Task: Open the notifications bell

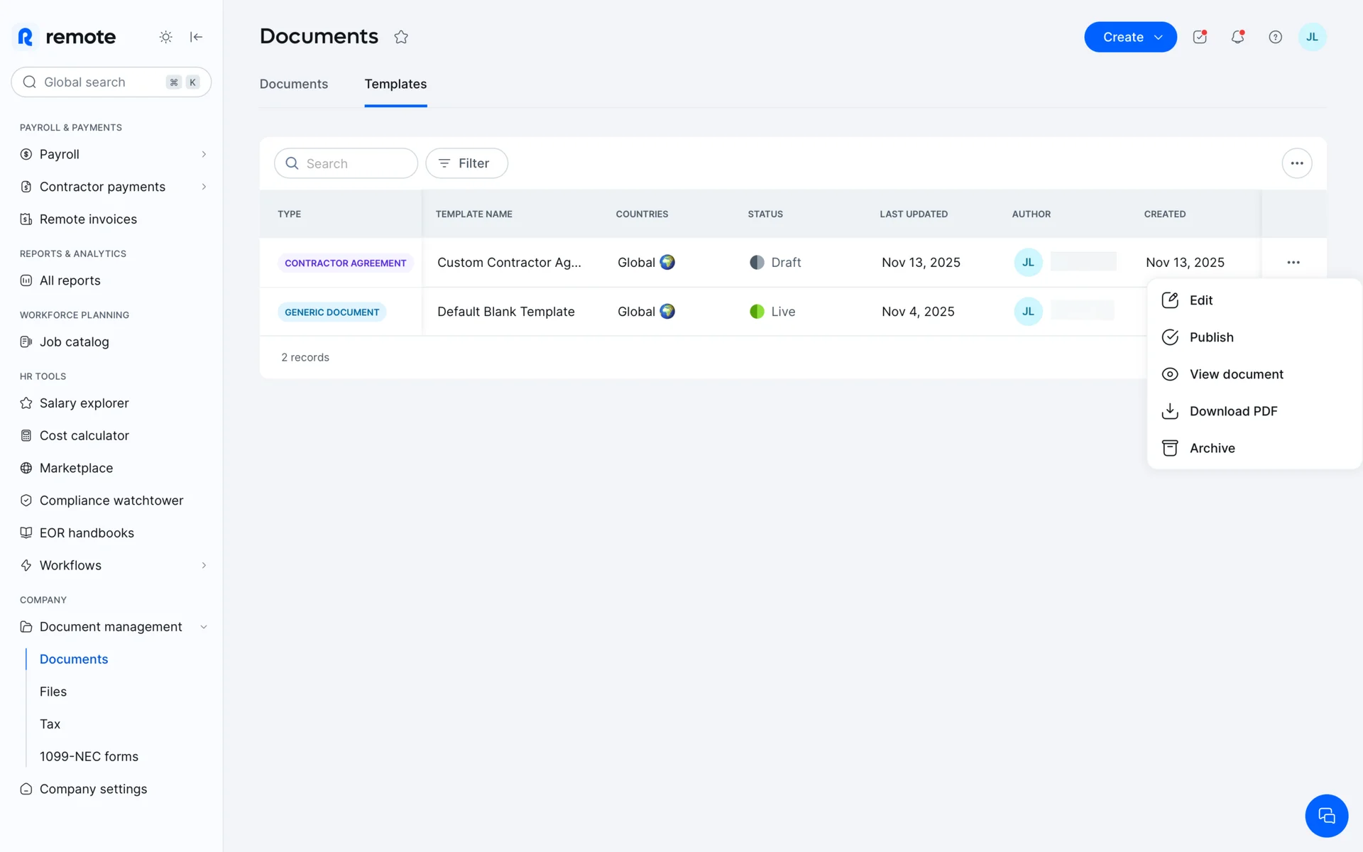Action: coord(1237,37)
